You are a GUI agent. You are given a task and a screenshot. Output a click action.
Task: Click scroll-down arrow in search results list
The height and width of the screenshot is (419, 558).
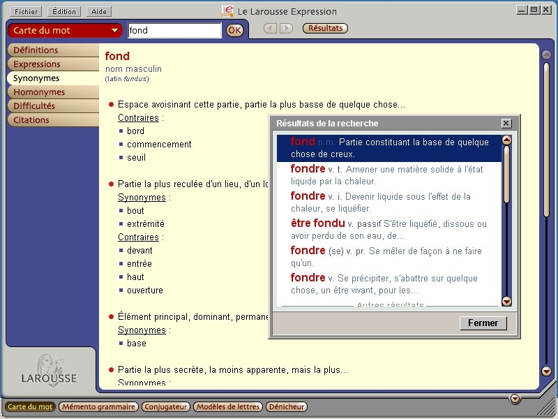506,302
